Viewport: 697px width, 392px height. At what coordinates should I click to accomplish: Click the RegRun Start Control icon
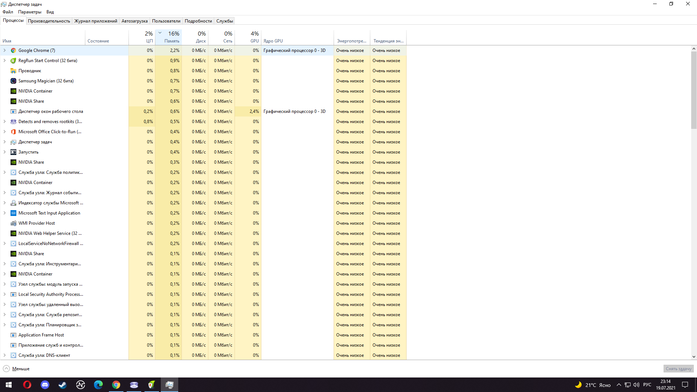pos(13,61)
